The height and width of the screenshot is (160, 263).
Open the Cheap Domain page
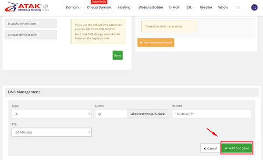(99, 7)
